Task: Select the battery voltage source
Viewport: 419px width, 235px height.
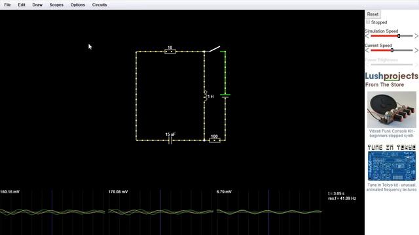Action: pyautogui.click(x=225, y=96)
